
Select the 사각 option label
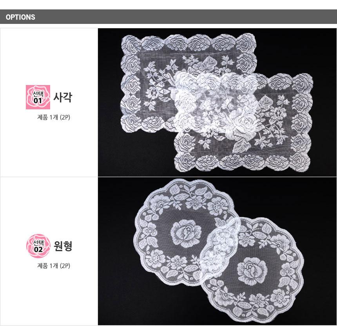[x=63, y=97]
